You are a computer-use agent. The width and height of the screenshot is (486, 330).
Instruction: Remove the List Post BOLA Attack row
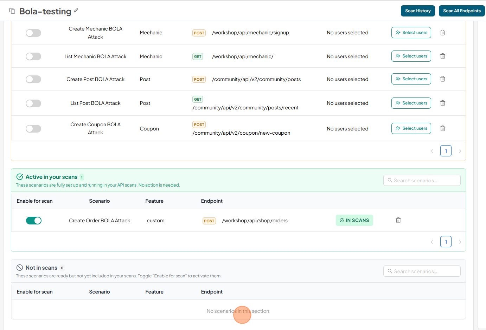click(442, 103)
